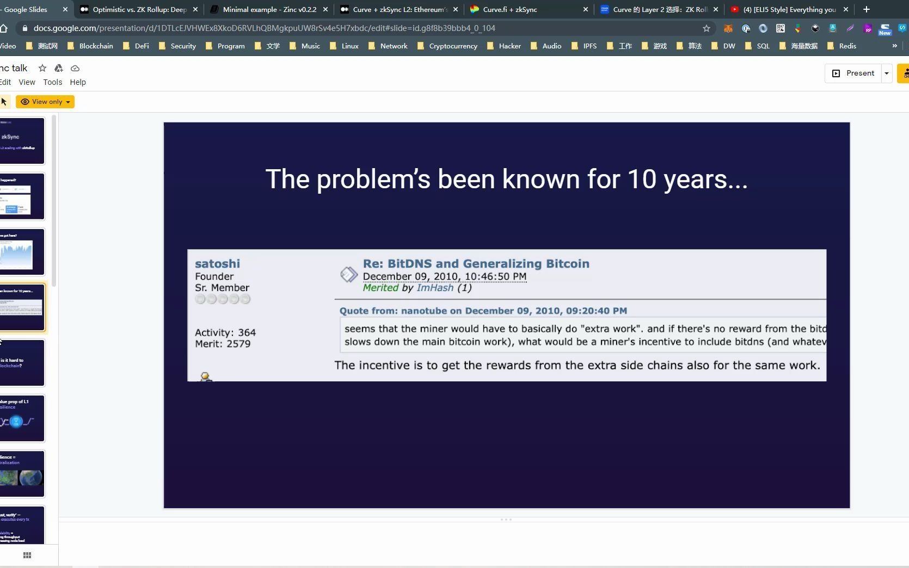Open the password key extension icon
The width and height of the screenshot is (909, 568).
pyautogui.click(x=746, y=28)
